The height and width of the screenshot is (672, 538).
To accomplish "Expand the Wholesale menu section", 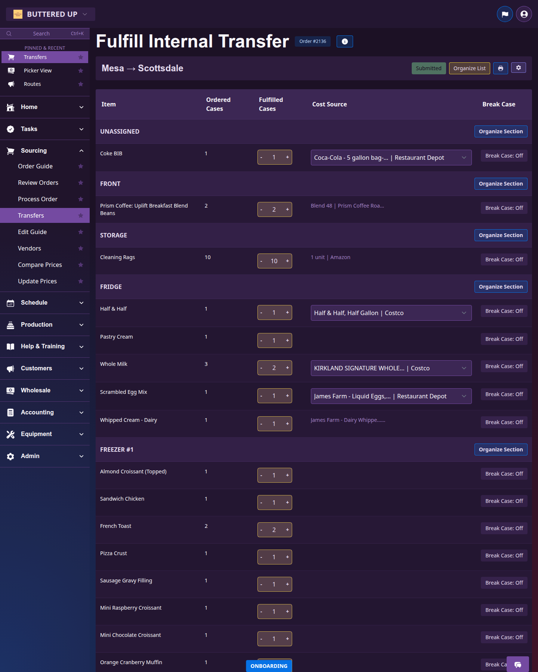I will point(45,391).
